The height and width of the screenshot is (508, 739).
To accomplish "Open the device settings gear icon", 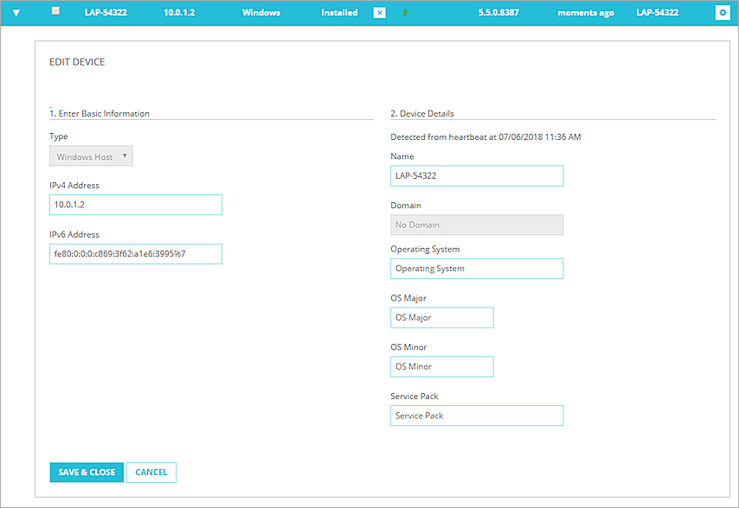I will (x=723, y=13).
